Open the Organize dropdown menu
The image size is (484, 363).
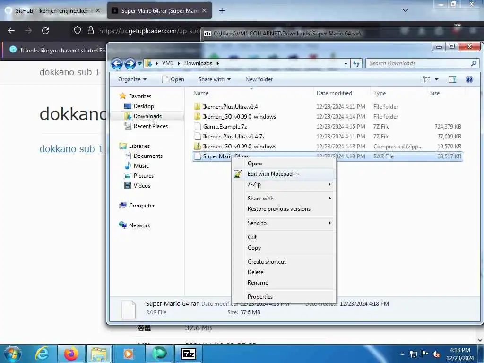[132, 79]
